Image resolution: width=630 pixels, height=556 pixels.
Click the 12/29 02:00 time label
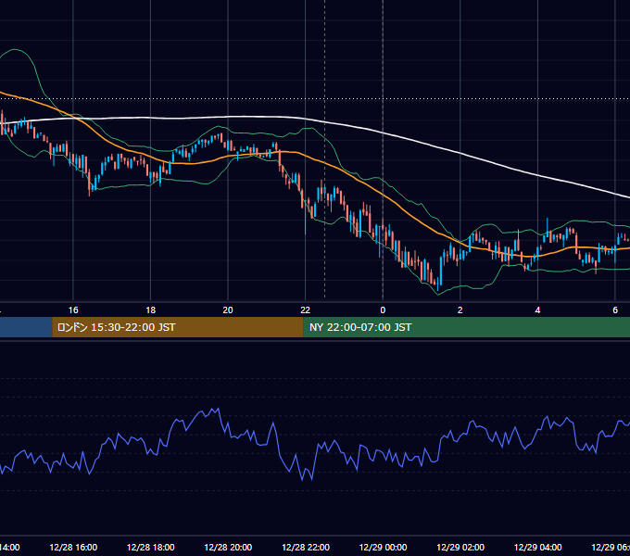[x=460, y=547]
